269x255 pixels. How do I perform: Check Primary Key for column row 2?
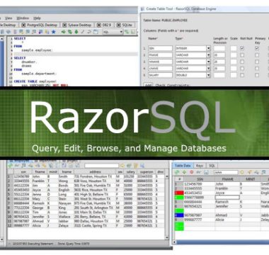coord(257,55)
